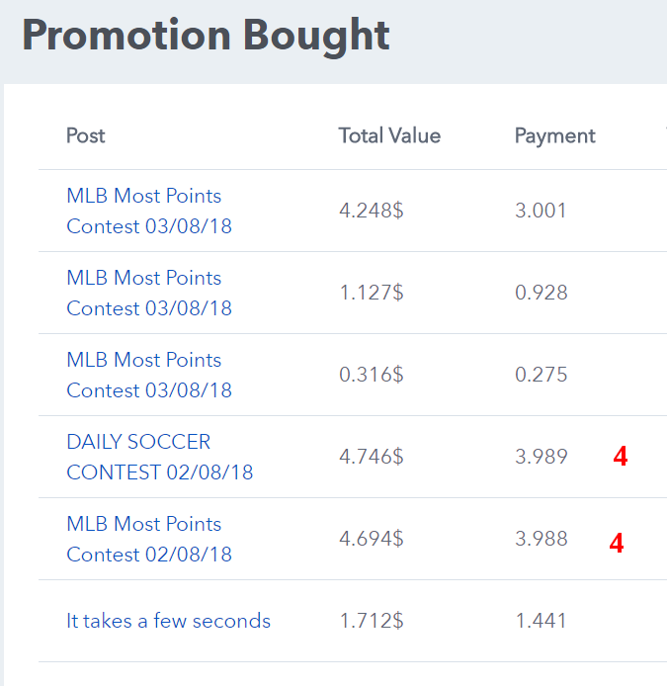Click the 1.712$ total value cell
Screen dimensions: 667x686
371,621
